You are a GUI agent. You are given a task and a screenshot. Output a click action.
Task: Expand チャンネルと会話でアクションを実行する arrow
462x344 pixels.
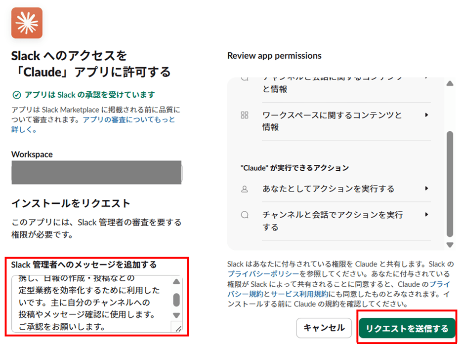pos(426,215)
